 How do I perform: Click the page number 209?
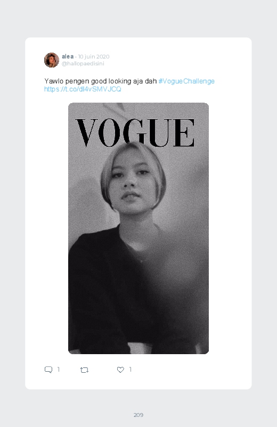coord(138,415)
